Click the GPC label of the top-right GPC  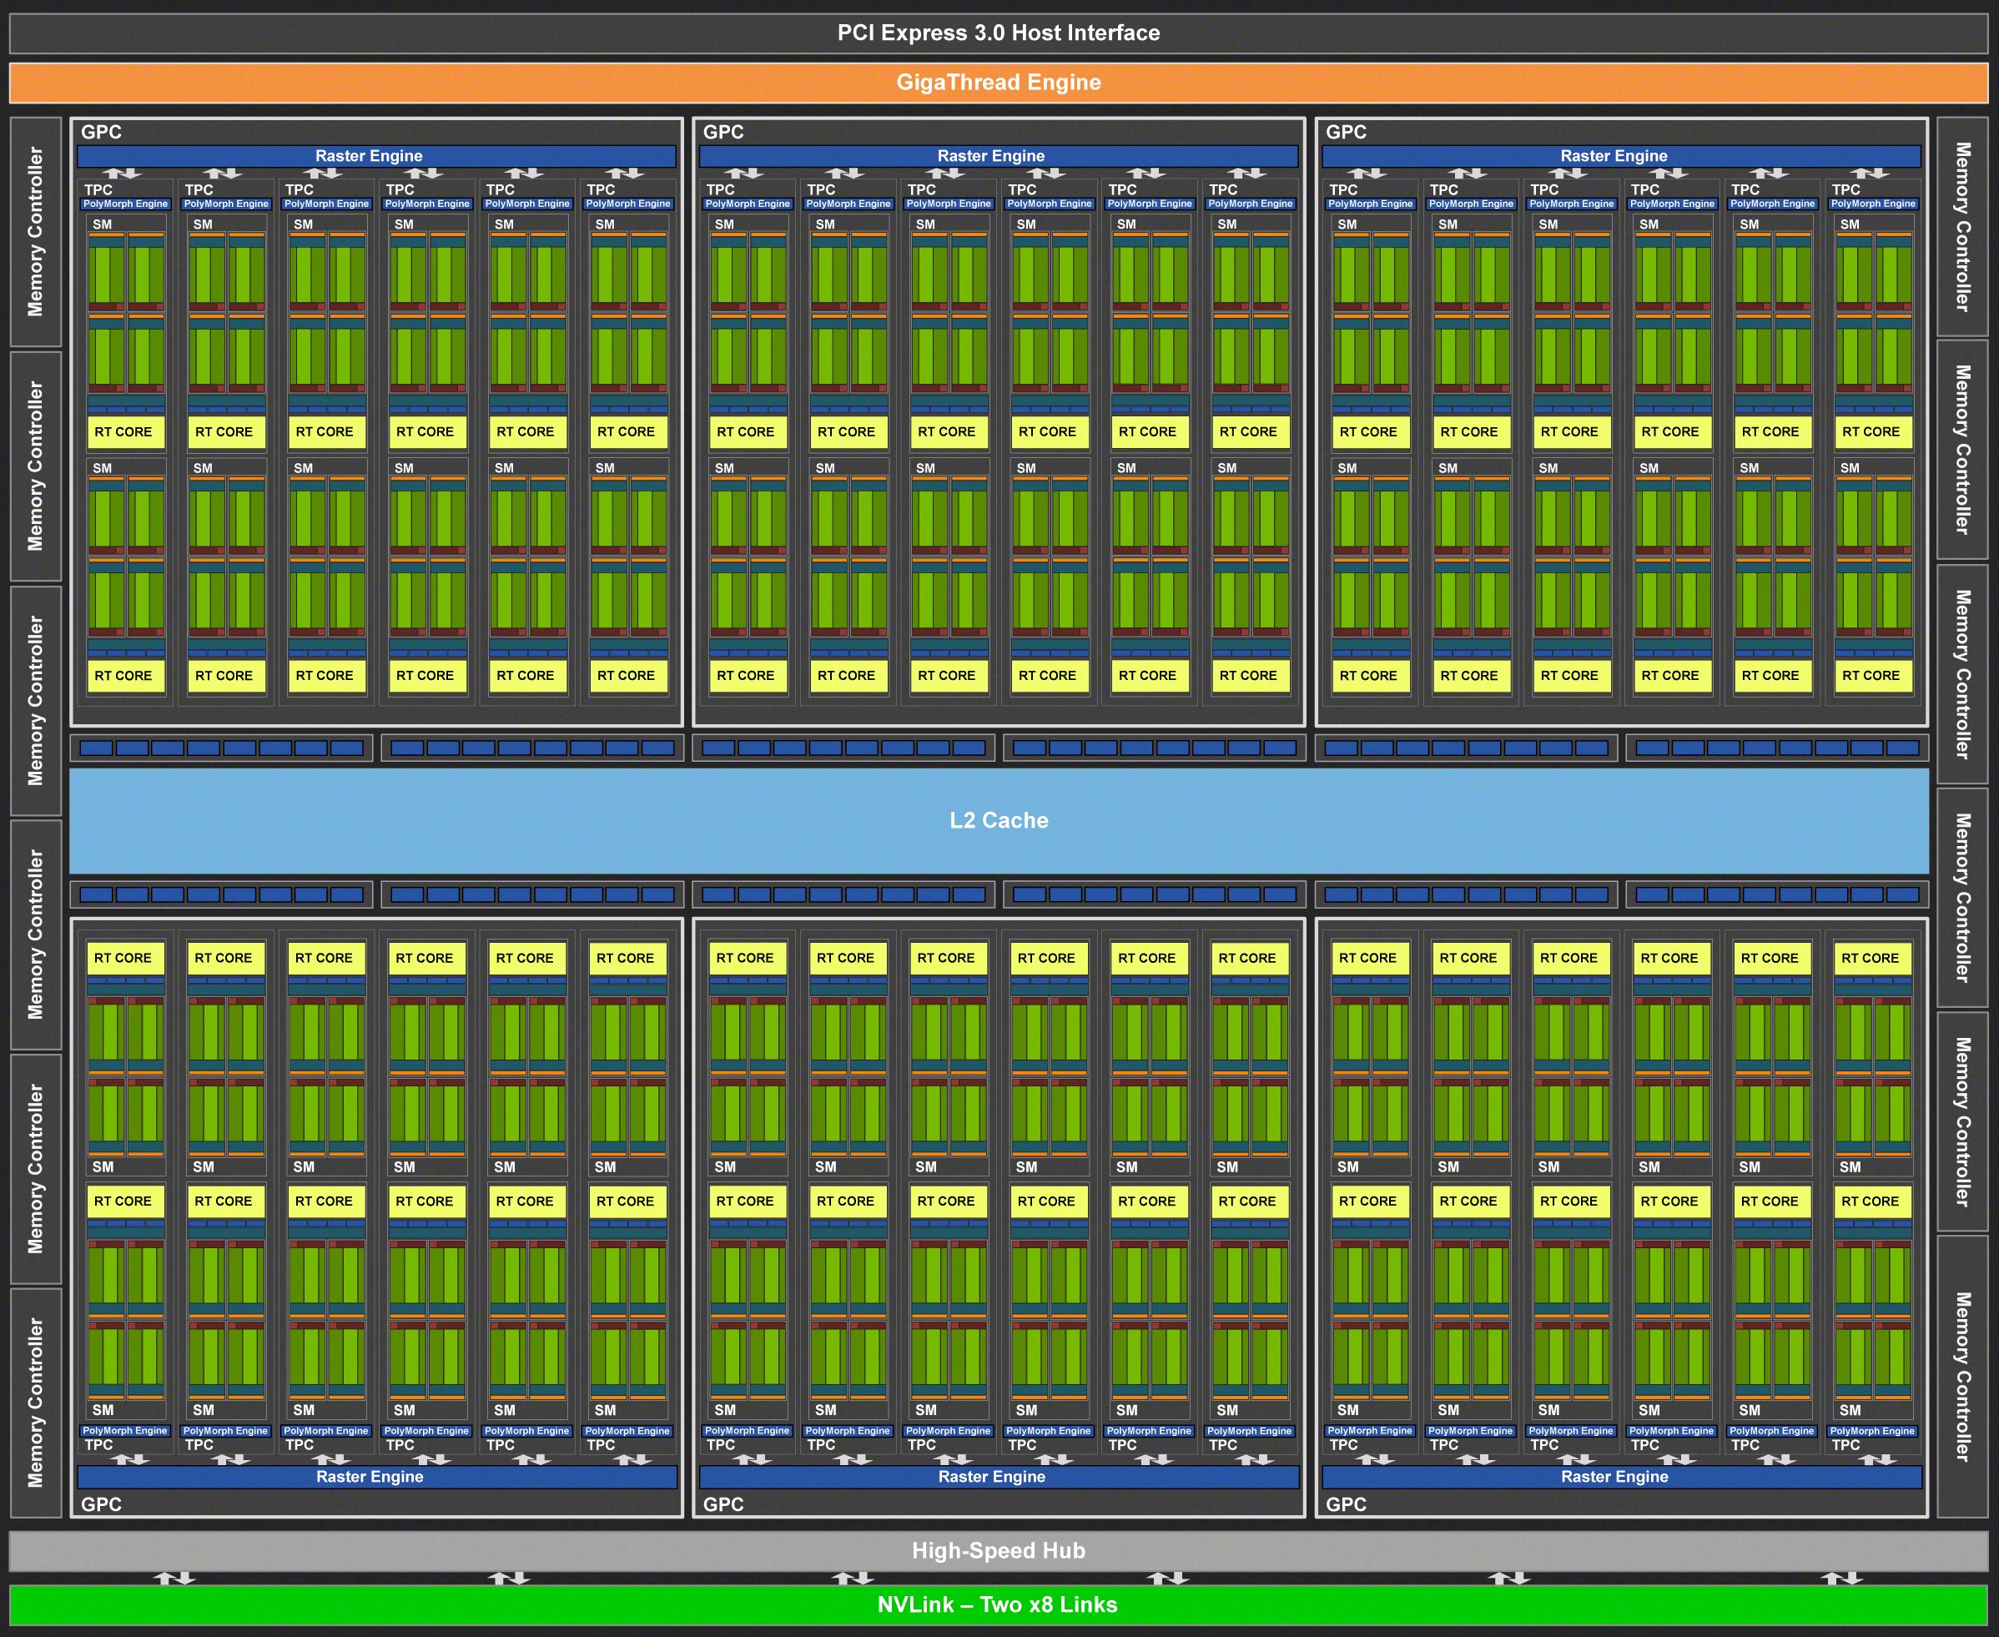(x=1346, y=132)
